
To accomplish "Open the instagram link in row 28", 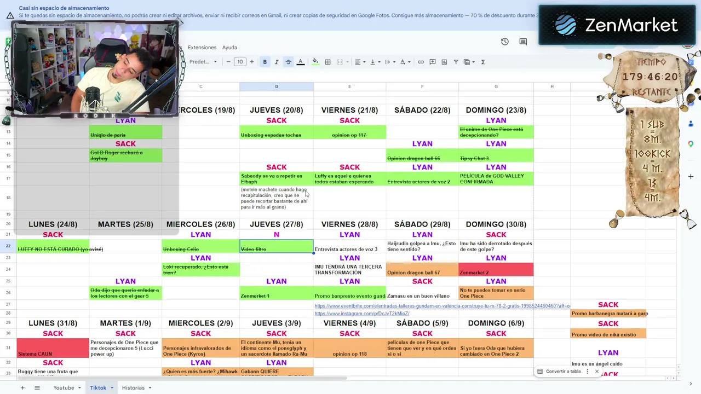I will (x=362, y=314).
